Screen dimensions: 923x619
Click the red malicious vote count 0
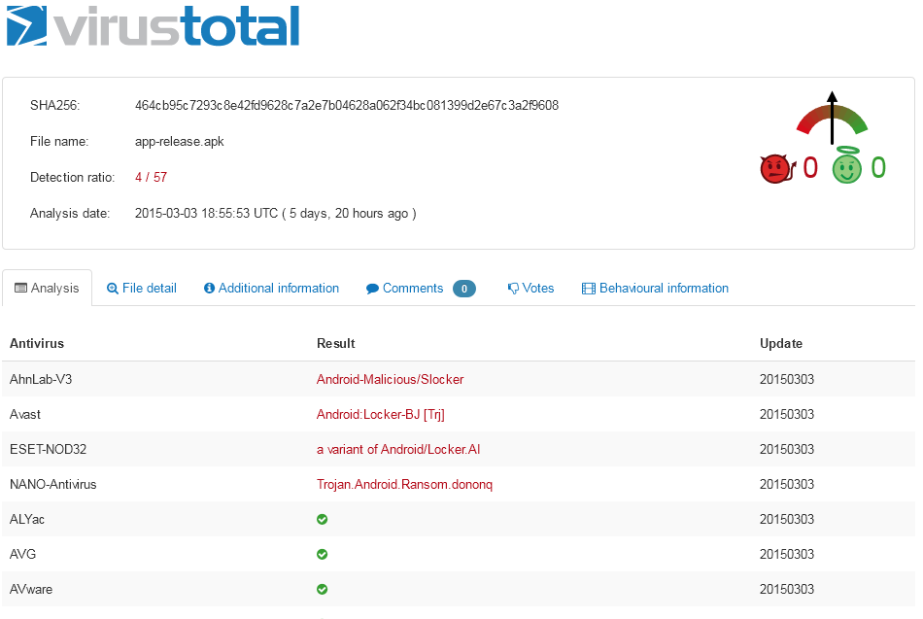pos(810,168)
